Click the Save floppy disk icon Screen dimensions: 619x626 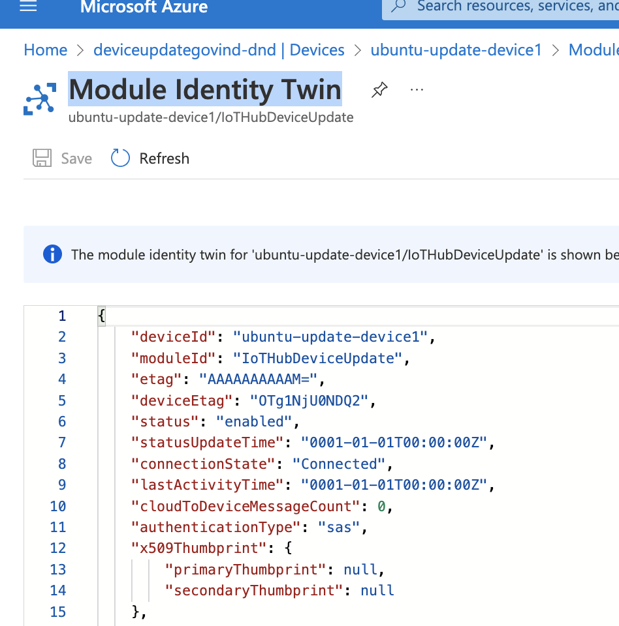click(42, 158)
